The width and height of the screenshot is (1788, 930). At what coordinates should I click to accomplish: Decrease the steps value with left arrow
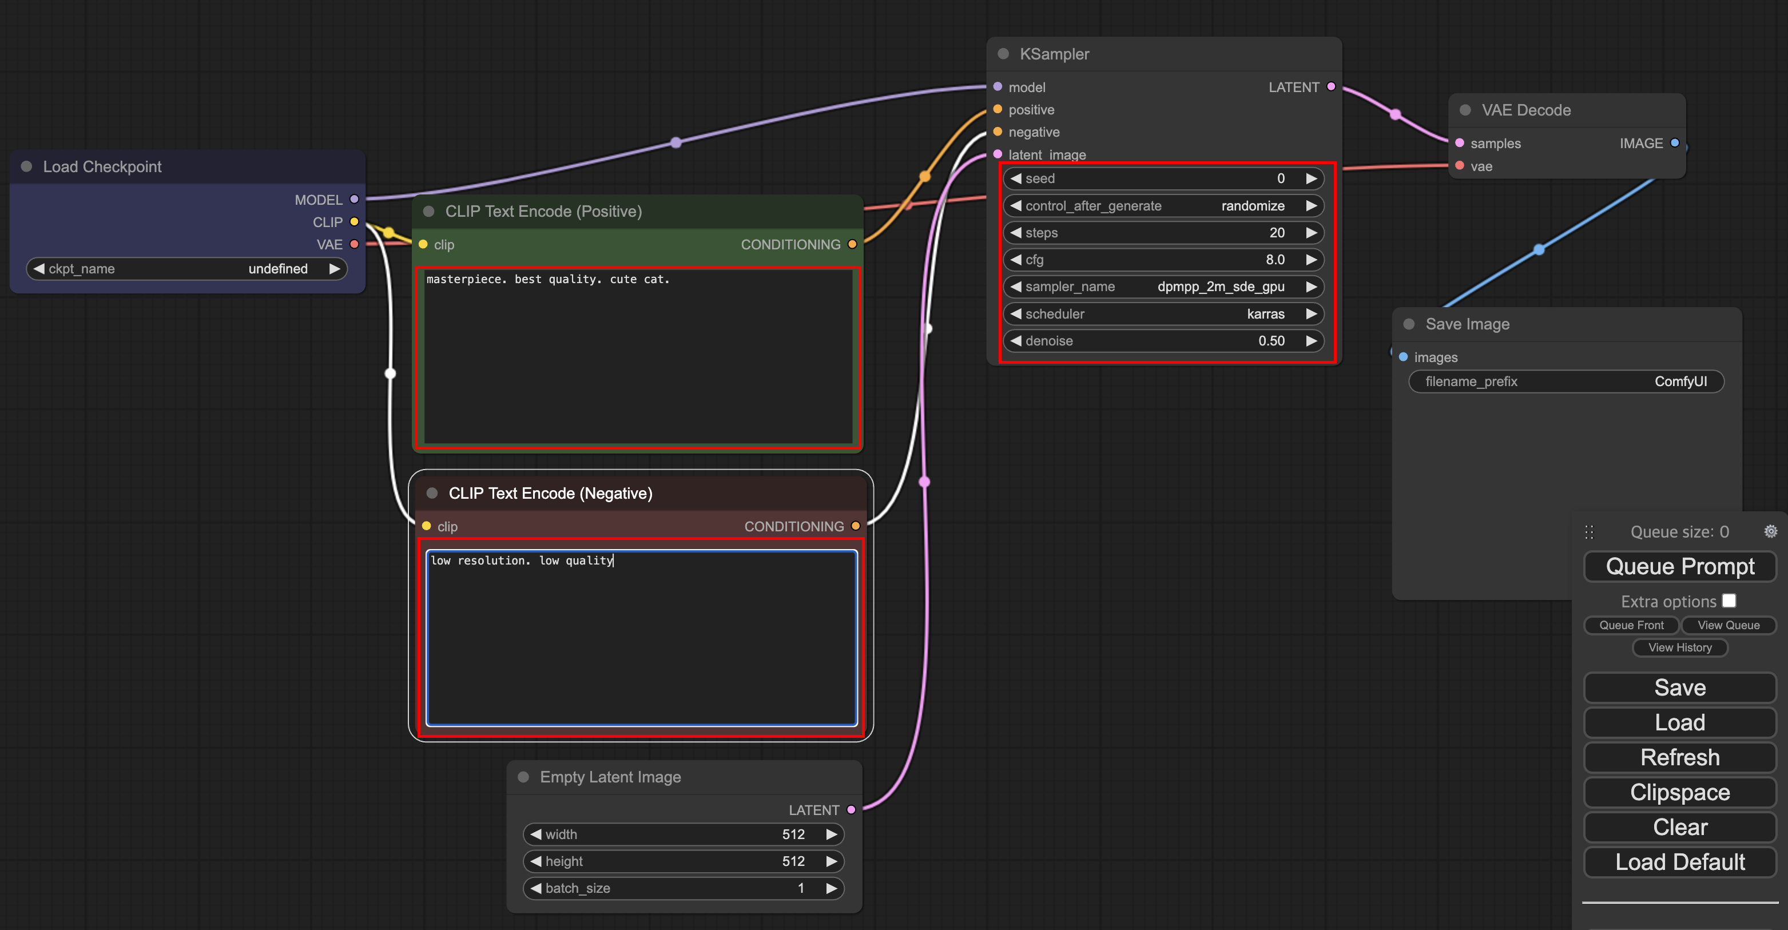(x=1016, y=232)
